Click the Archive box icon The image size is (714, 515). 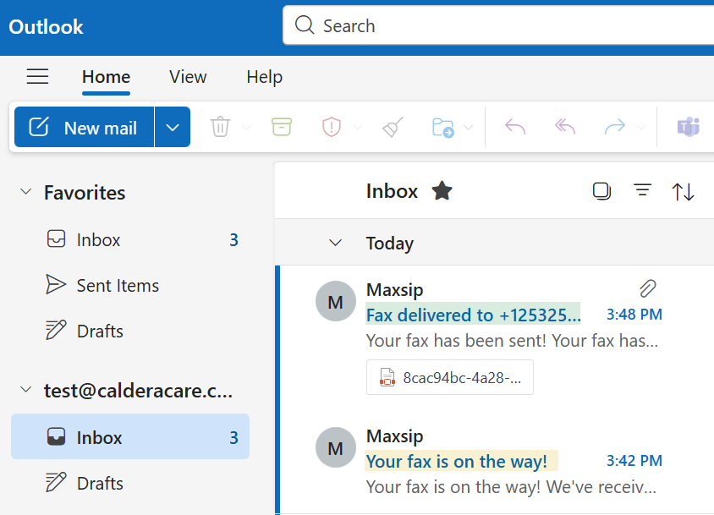tap(282, 127)
